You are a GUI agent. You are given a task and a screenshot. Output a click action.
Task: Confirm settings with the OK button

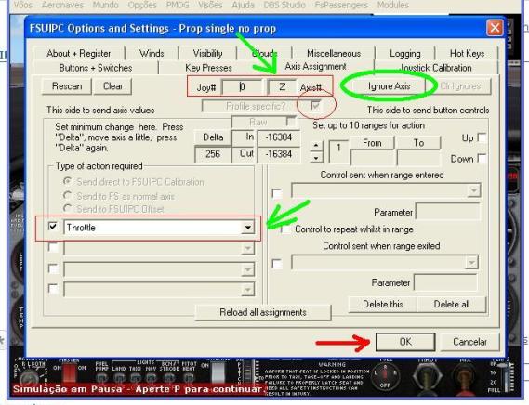pos(405,342)
